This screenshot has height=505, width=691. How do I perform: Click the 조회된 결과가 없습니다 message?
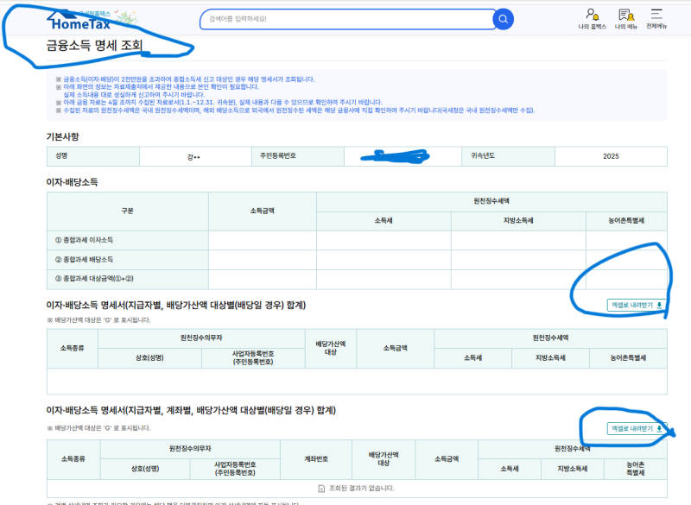pos(357,489)
